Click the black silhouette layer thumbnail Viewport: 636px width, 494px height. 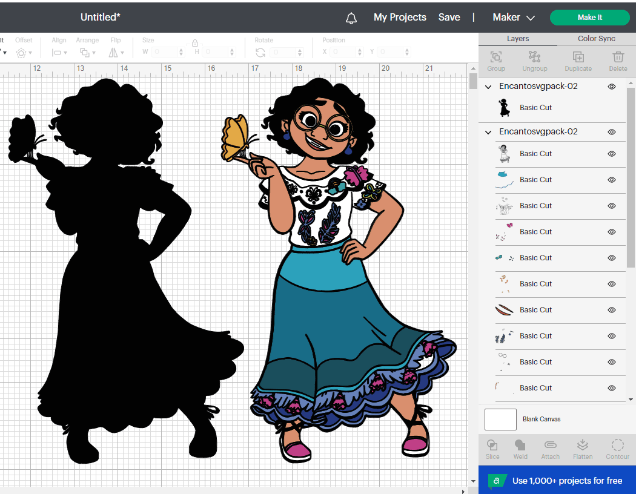tap(504, 107)
